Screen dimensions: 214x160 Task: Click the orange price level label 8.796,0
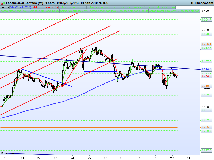pos(206,127)
